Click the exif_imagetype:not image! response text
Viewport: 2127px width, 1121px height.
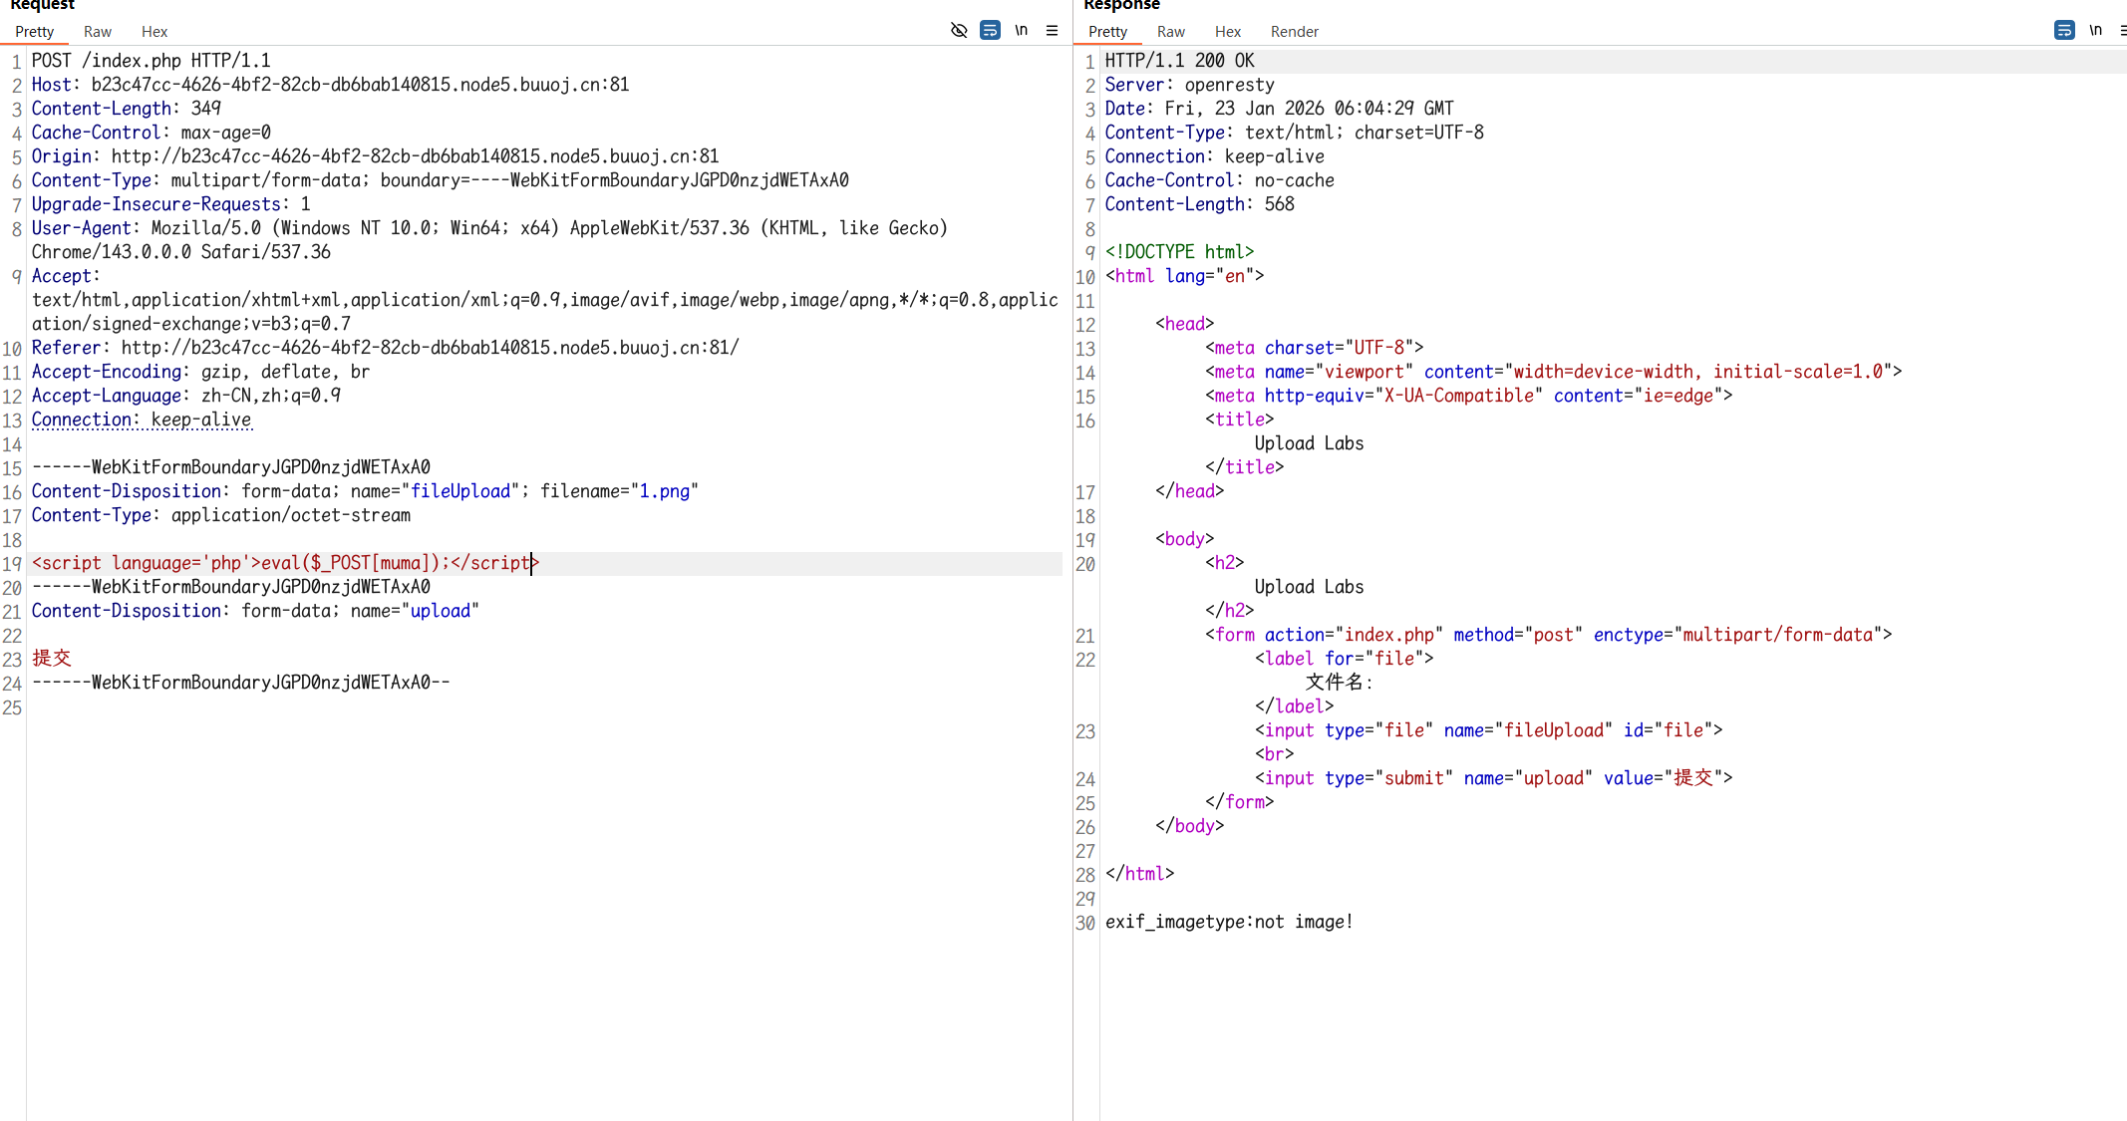[x=1229, y=922]
